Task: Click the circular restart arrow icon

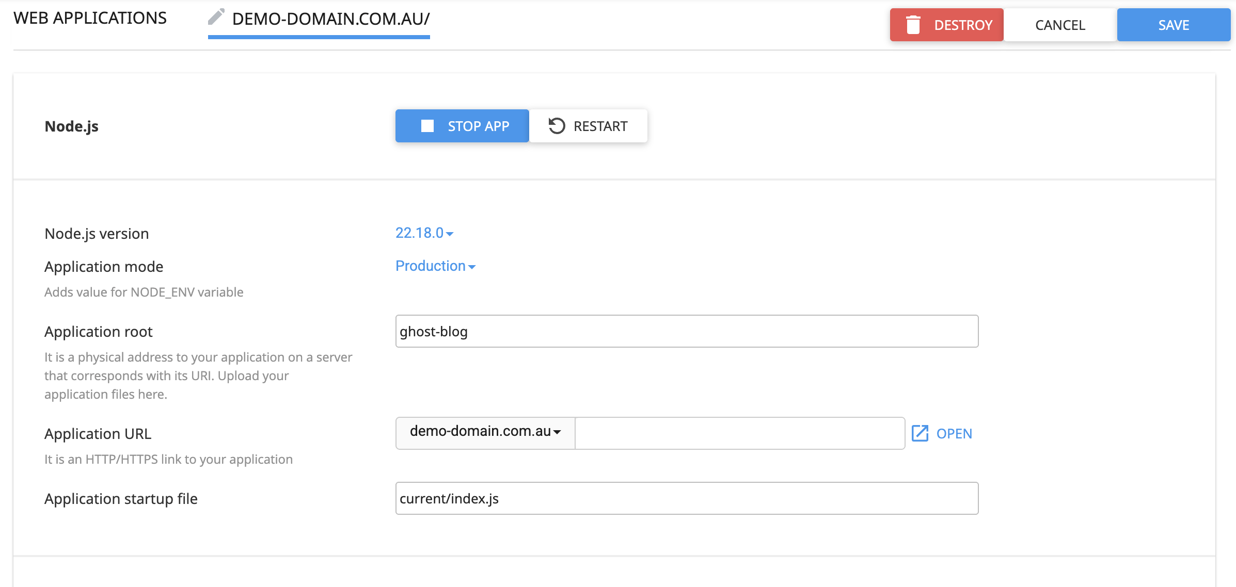Action: tap(557, 126)
